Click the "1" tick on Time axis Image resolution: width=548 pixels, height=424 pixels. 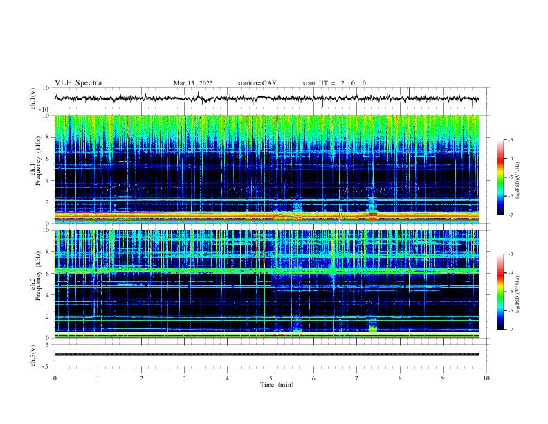[98, 378]
